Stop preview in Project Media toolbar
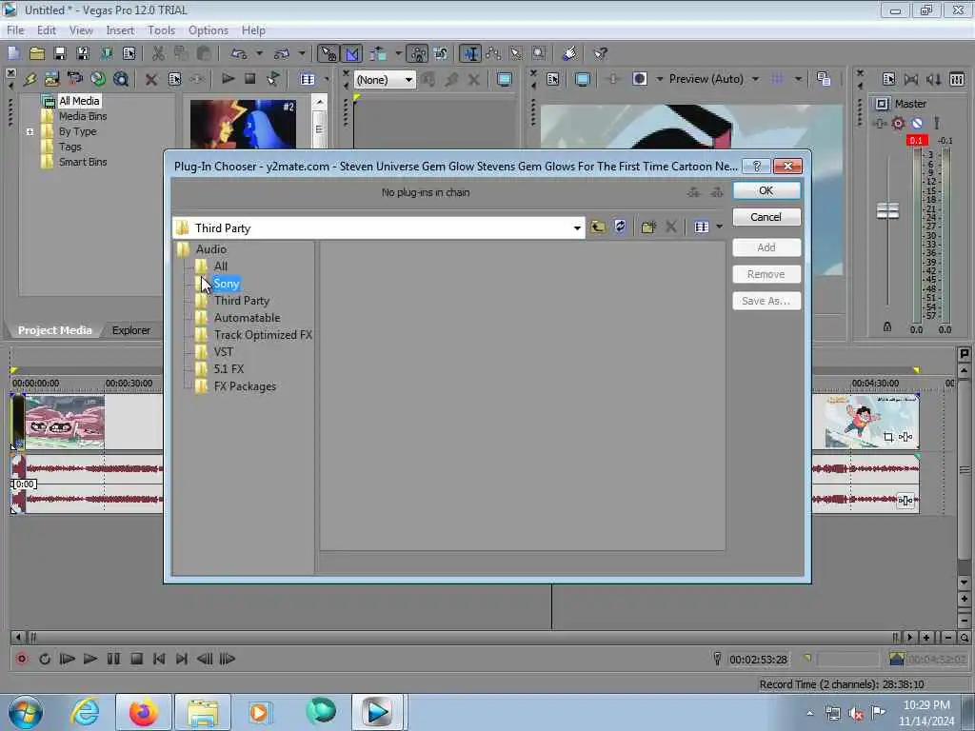Viewport: 975px width, 731px height. click(x=250, y=79)
